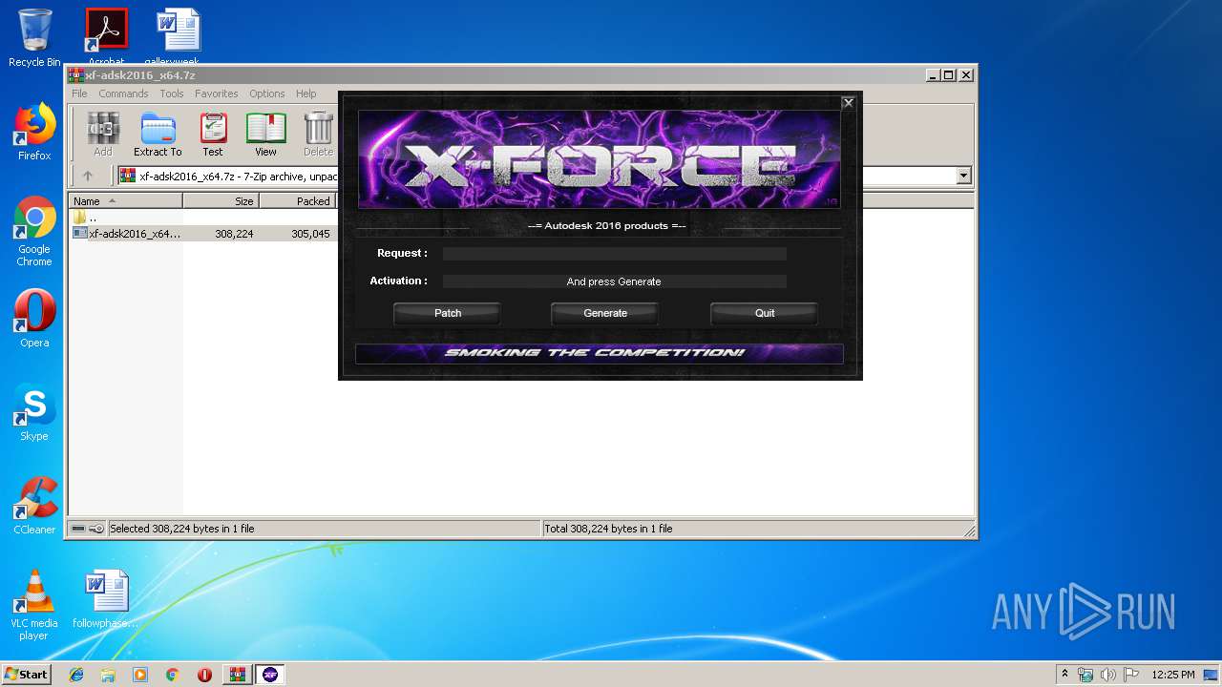The height and width of the screenshot is (687, 1222).
Task: Open the Recycle Bin desktop icon
Action: click(34, 38)
